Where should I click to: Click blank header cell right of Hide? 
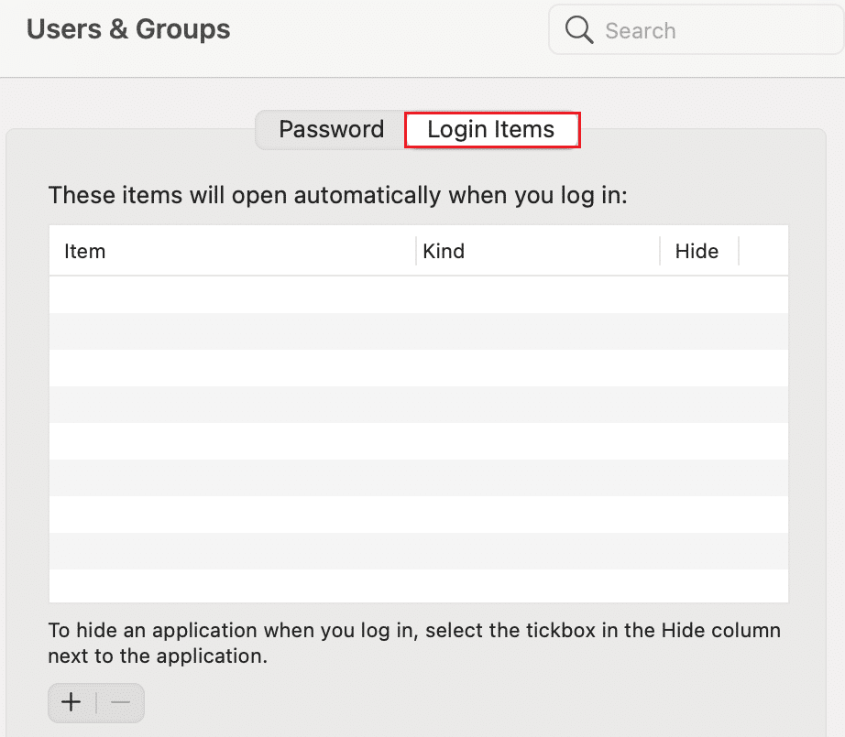pyautogui.click(x=763, y=251)
